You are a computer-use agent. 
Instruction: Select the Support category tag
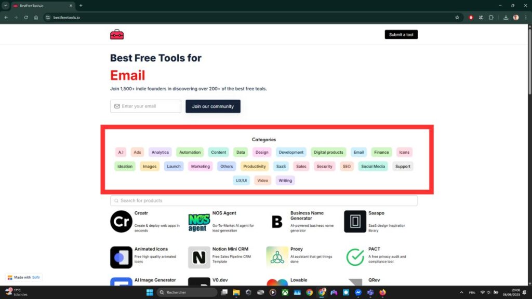coord(403,167)
